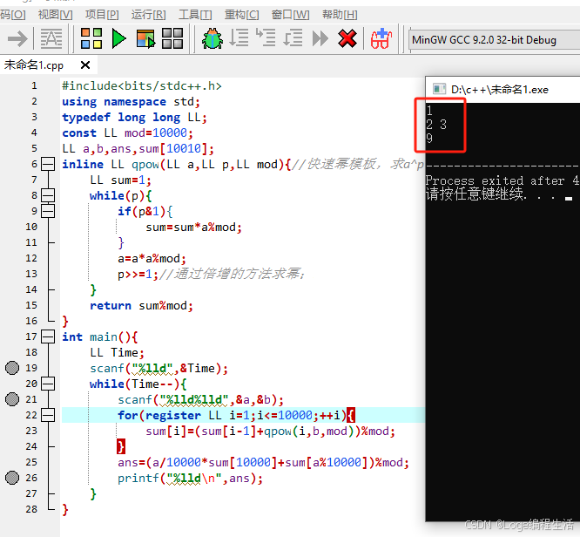This screenshot has width=580, height=537.
Task: Click the printf("%lld\n",ans); code line
Action: pos(190,478)
